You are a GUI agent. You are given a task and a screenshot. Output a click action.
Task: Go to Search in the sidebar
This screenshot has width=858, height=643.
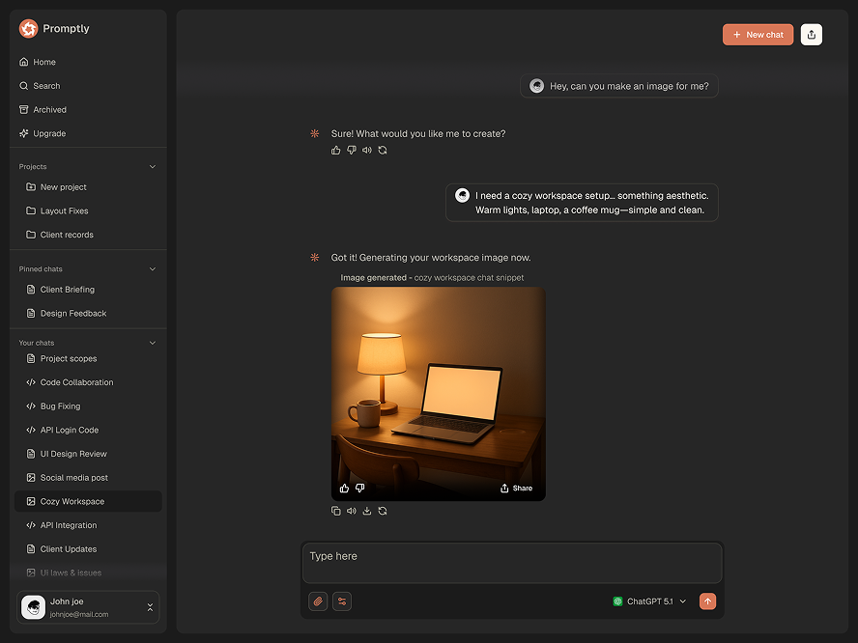(46, 86)
